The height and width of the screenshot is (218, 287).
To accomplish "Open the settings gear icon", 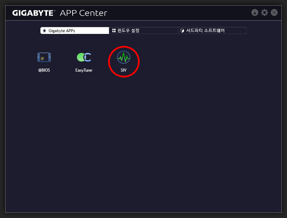I will pyautogui.click(x=264, y=13).
